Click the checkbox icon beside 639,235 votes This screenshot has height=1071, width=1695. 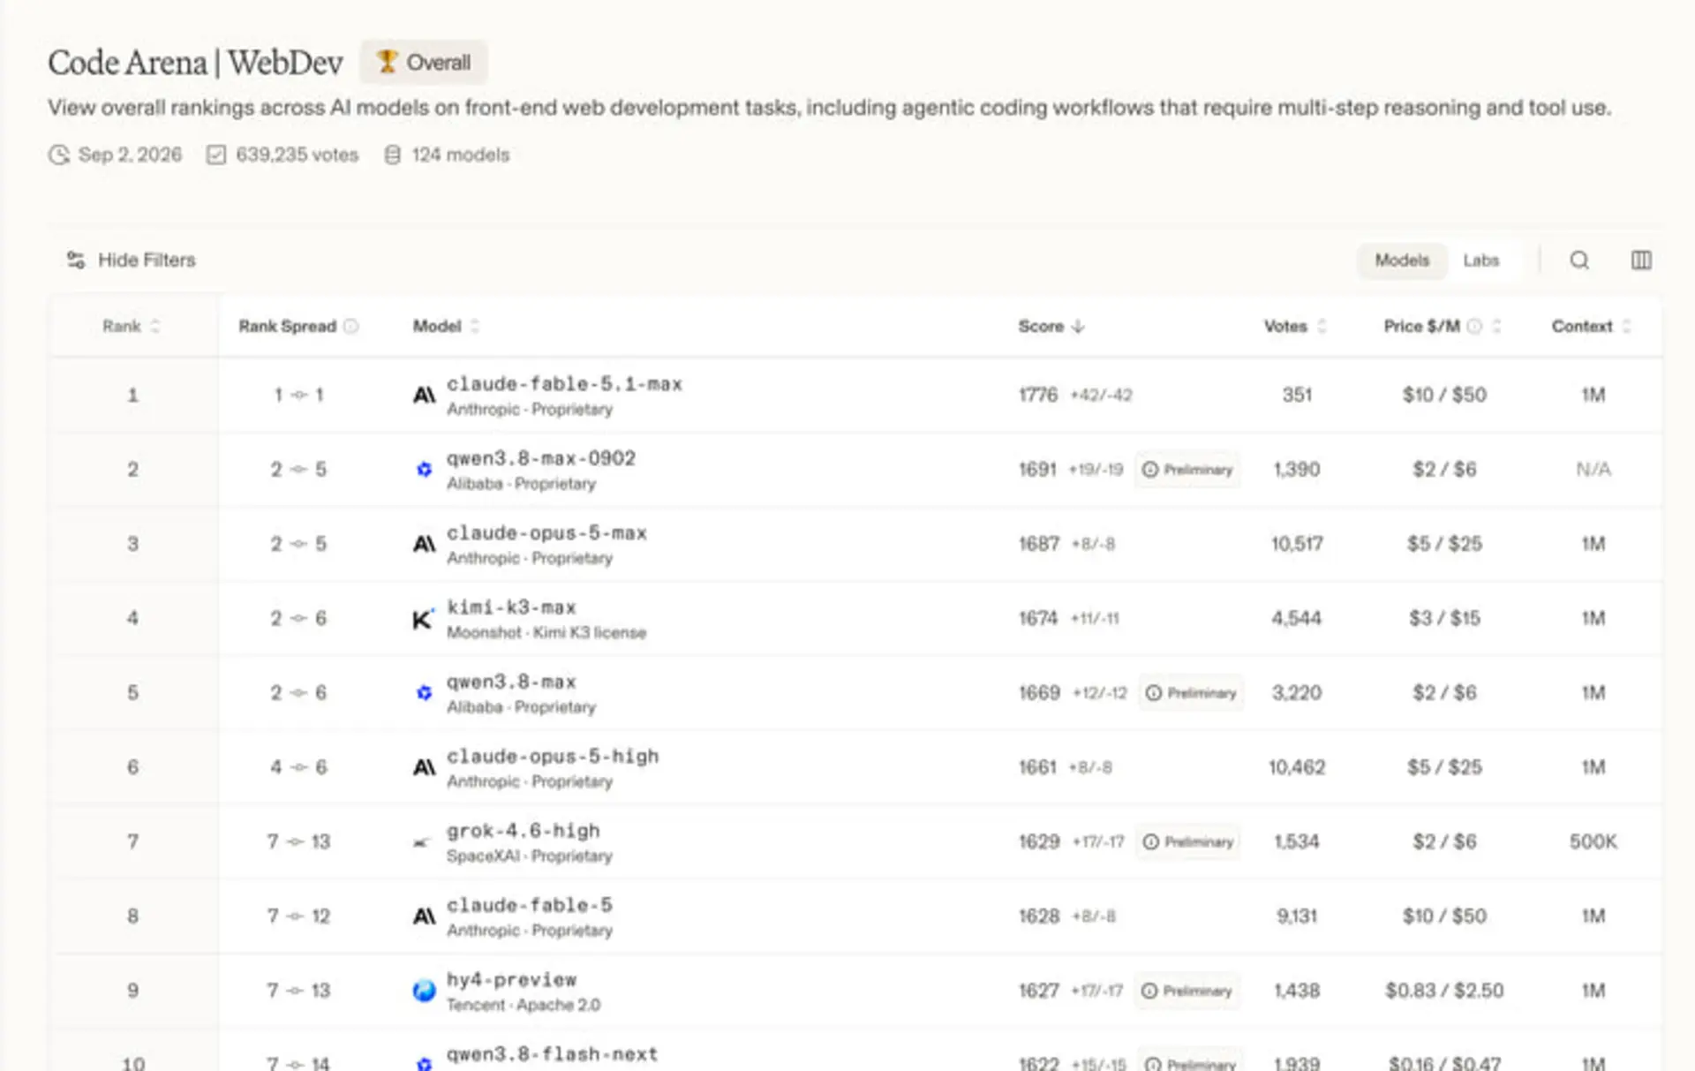(215, 155)
